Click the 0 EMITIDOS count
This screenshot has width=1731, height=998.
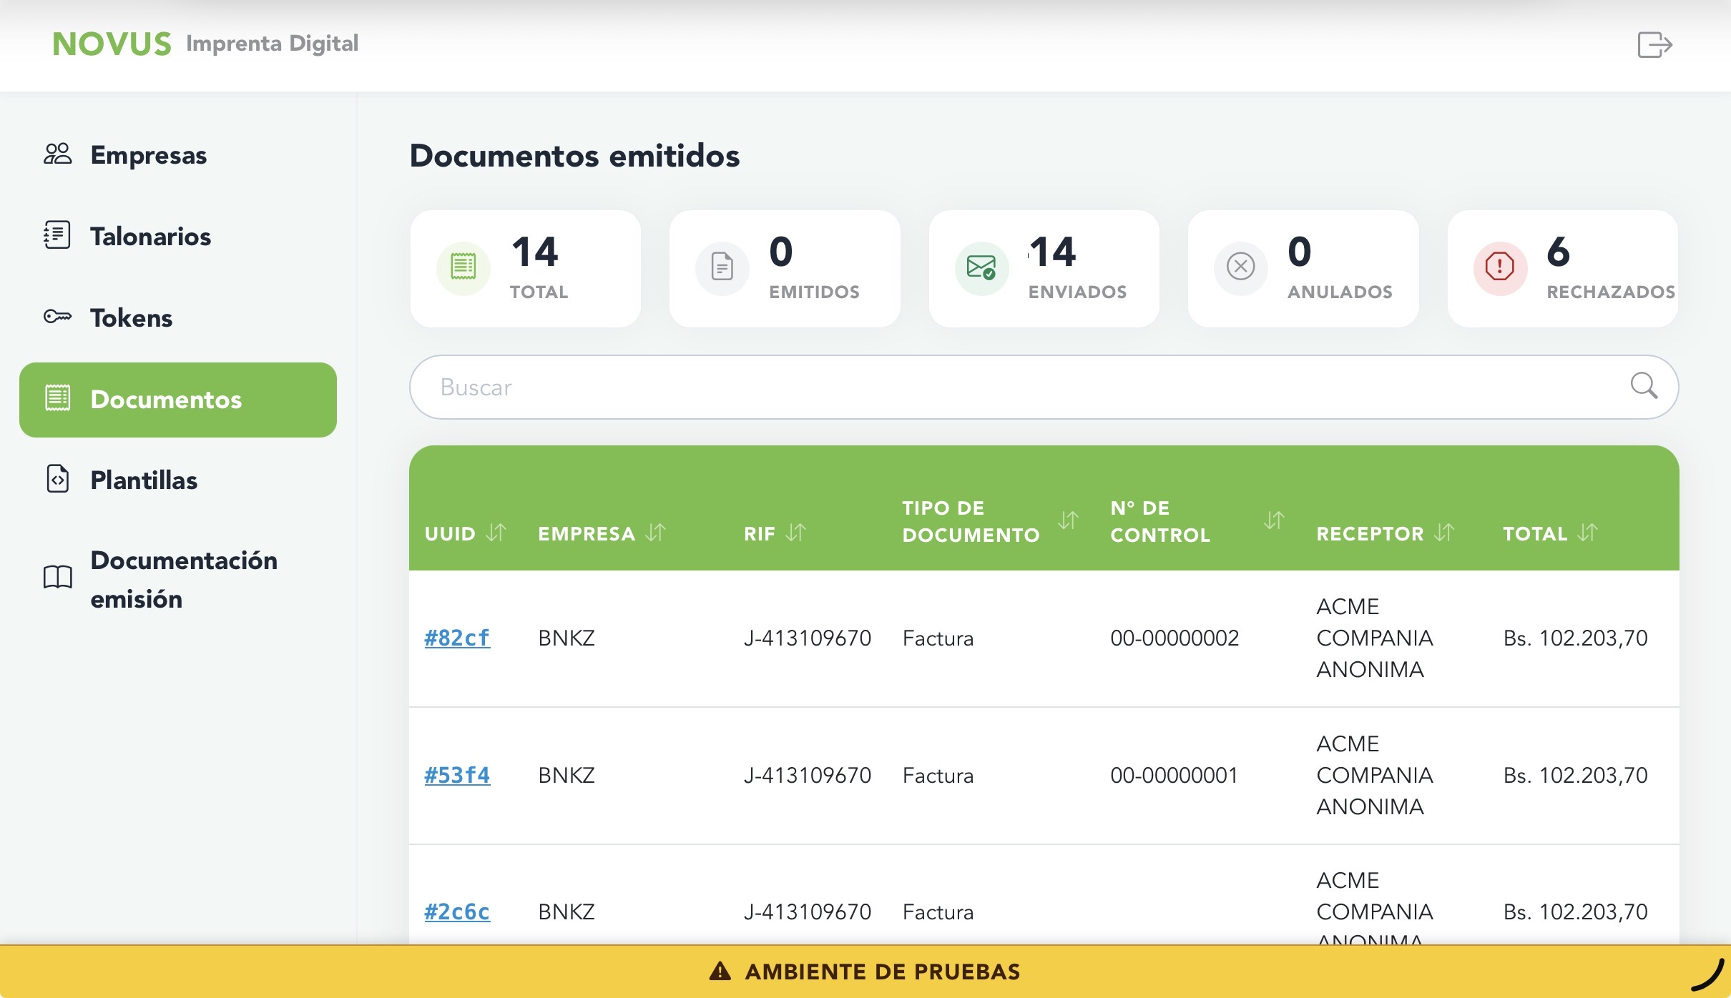[x=781, y=252]
